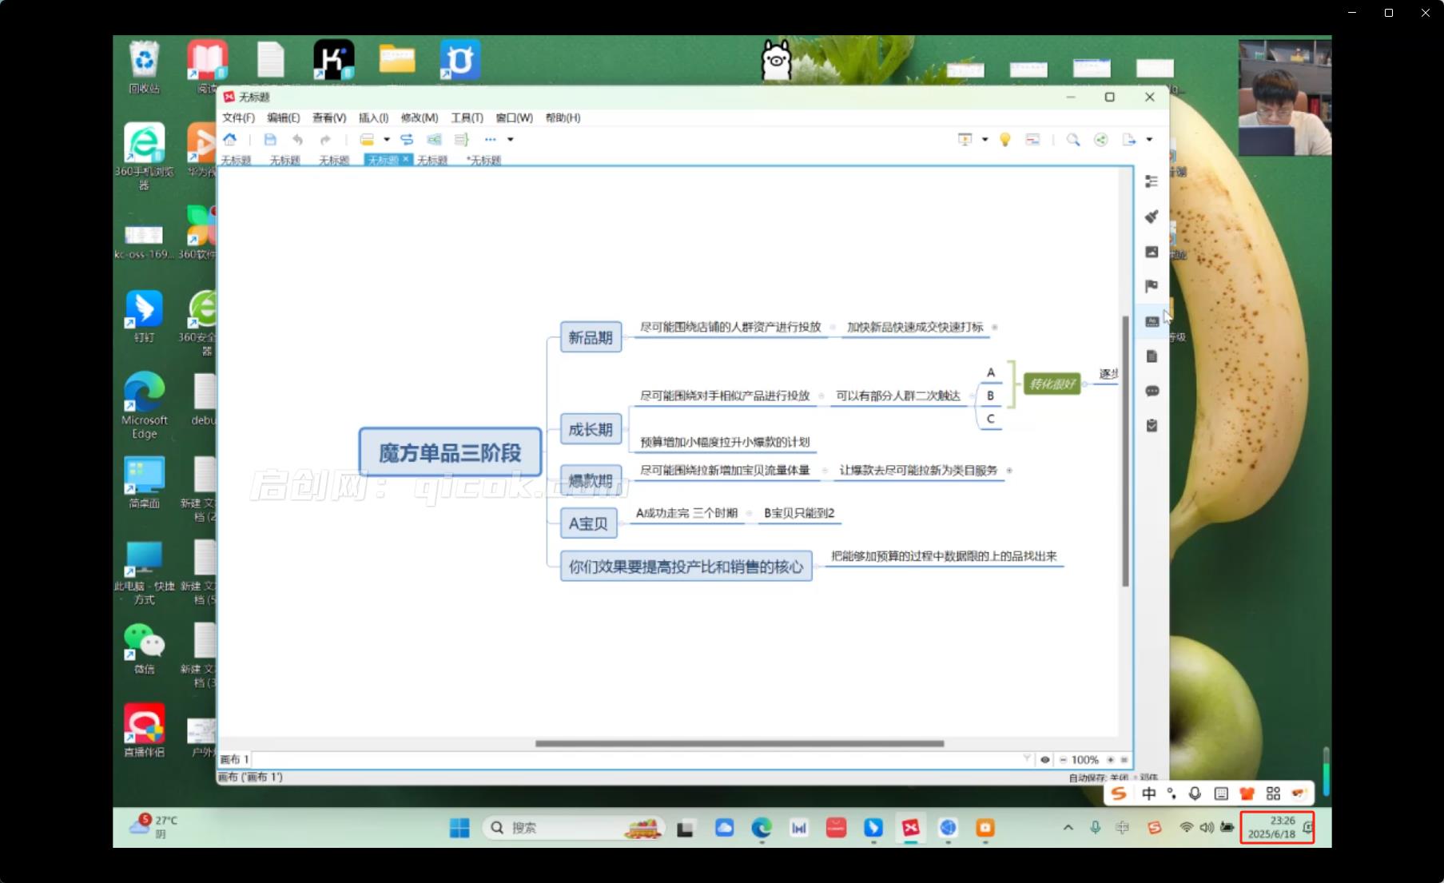Expand the presentation mode dropdown arrow
The width and height of the screenshot is (1444, 883).
pos(985,140)
